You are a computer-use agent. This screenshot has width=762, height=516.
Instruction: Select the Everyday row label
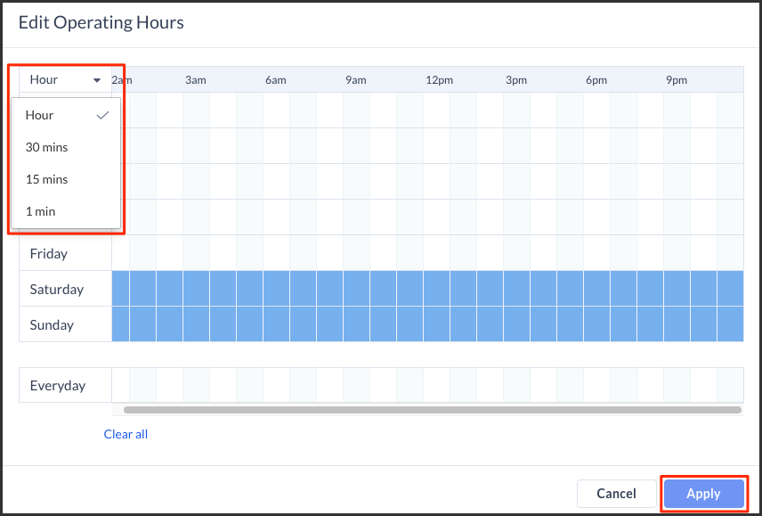pos(58,386)
